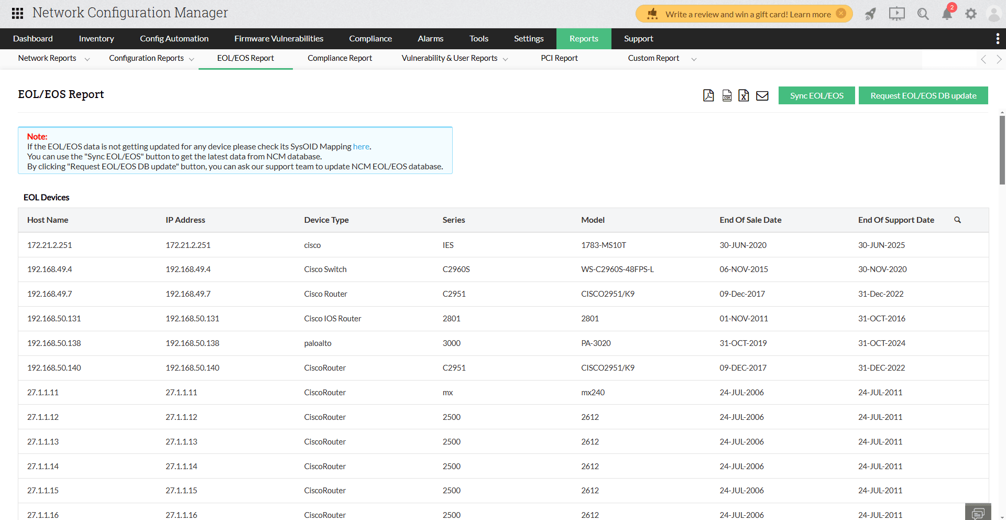The width and height of the screenshot is (1006, 520).
Task: Open the Firmware Vulnerabilities menu
Action: (279, 38)
